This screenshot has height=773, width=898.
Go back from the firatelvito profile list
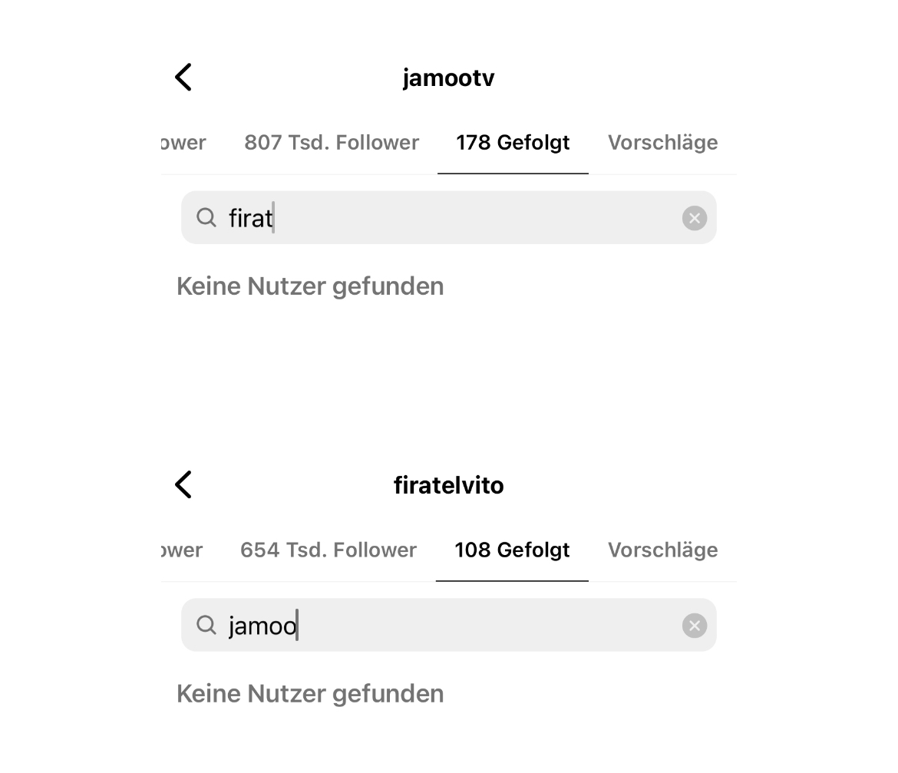pos(183,485)
